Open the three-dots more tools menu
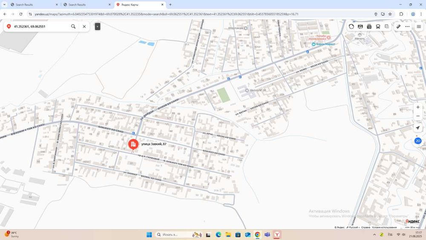The height and width of the screenshot is (240, 426). pyautogui.click(x=407, y=26)
